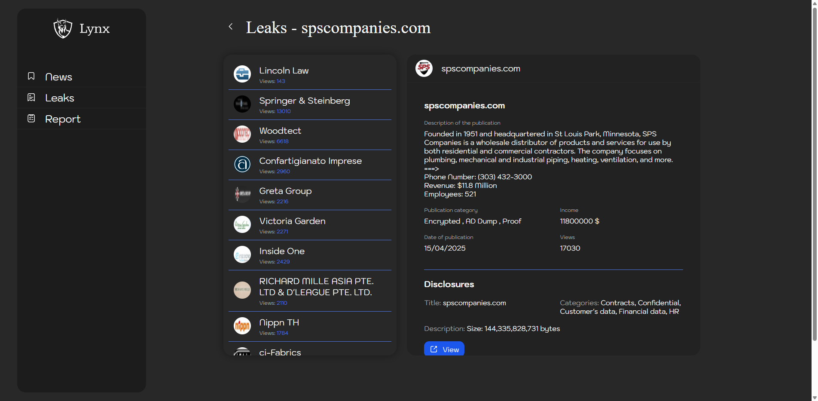Click the Lincoln Law briefcase avatar
The height and width of the screenshot is (401, 818).
tap(242, 74)
